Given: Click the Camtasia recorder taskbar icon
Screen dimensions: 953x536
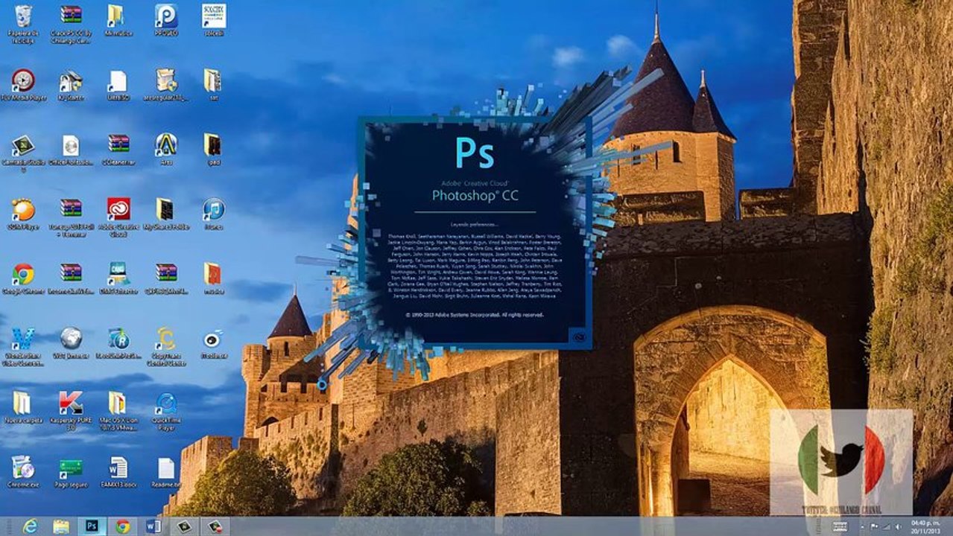Looking at the screenshot, I should (x=215, y=526).
